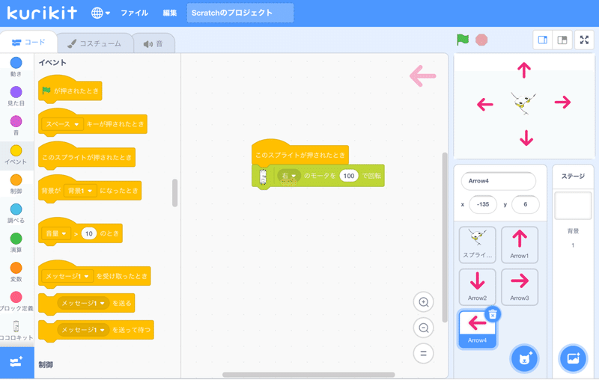This screenshot has height=380, width=599.
Task: Click the 10 value in 音量 block
Action: tap(89, 233)
